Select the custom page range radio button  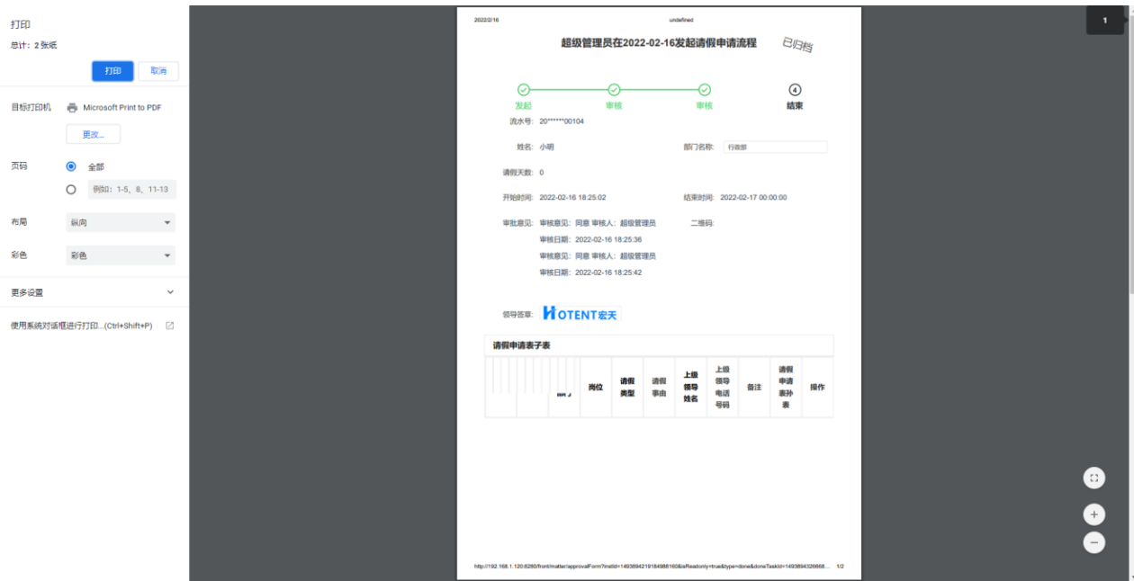click(71, 190)
